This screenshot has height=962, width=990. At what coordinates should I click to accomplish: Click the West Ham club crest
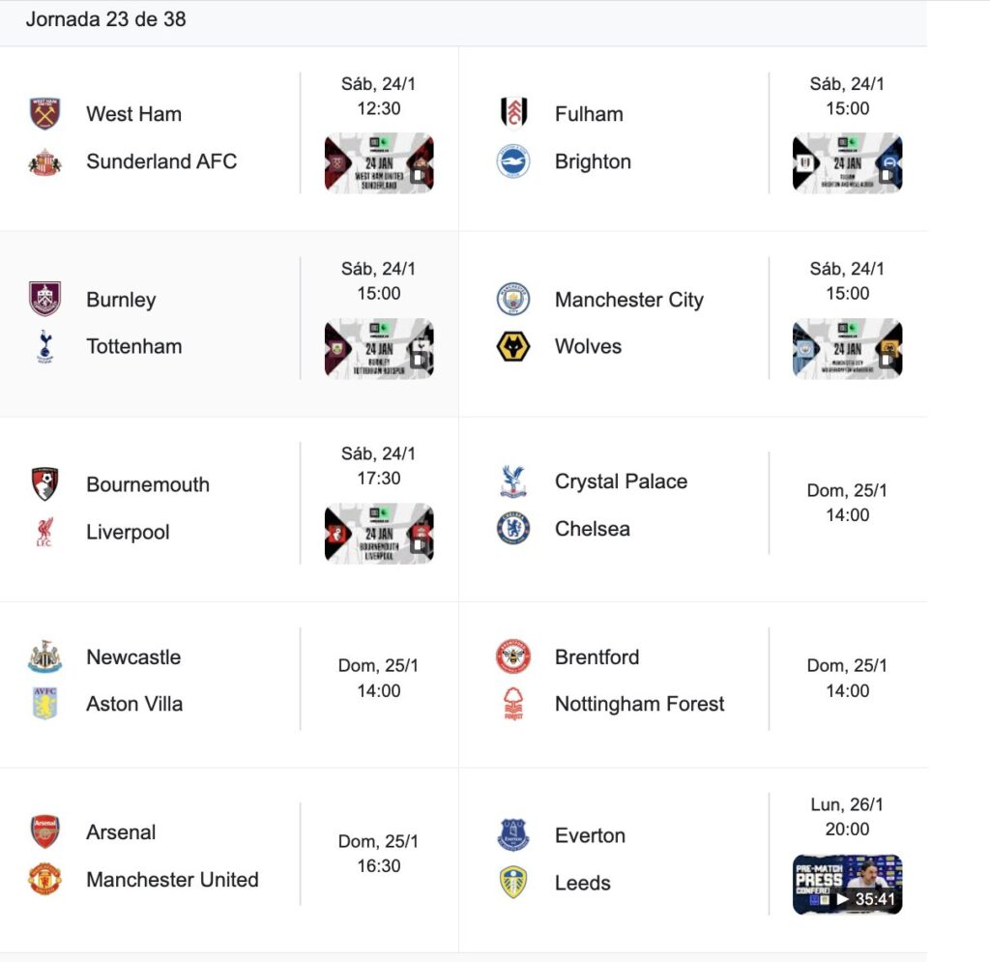(x=44, y=114)
